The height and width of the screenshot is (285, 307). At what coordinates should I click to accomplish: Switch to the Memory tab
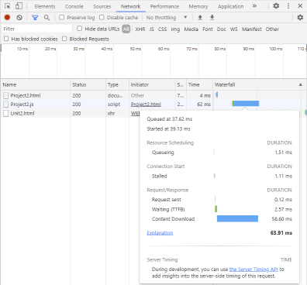[198, 6]
